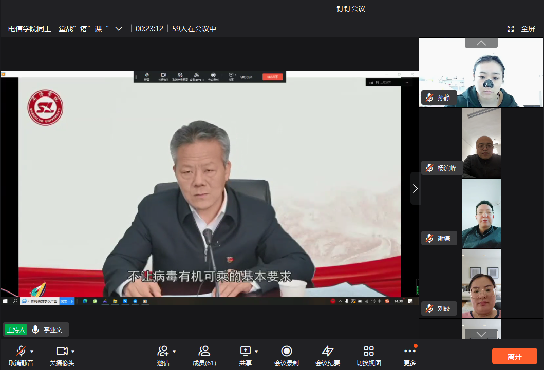
Task: Select 杨滨峰's video thumbnail
Action: (481, 143)
